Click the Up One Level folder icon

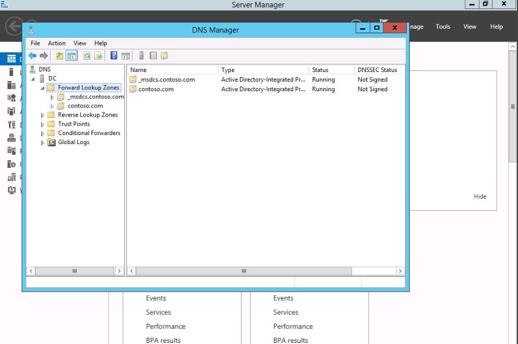(60, 56)
